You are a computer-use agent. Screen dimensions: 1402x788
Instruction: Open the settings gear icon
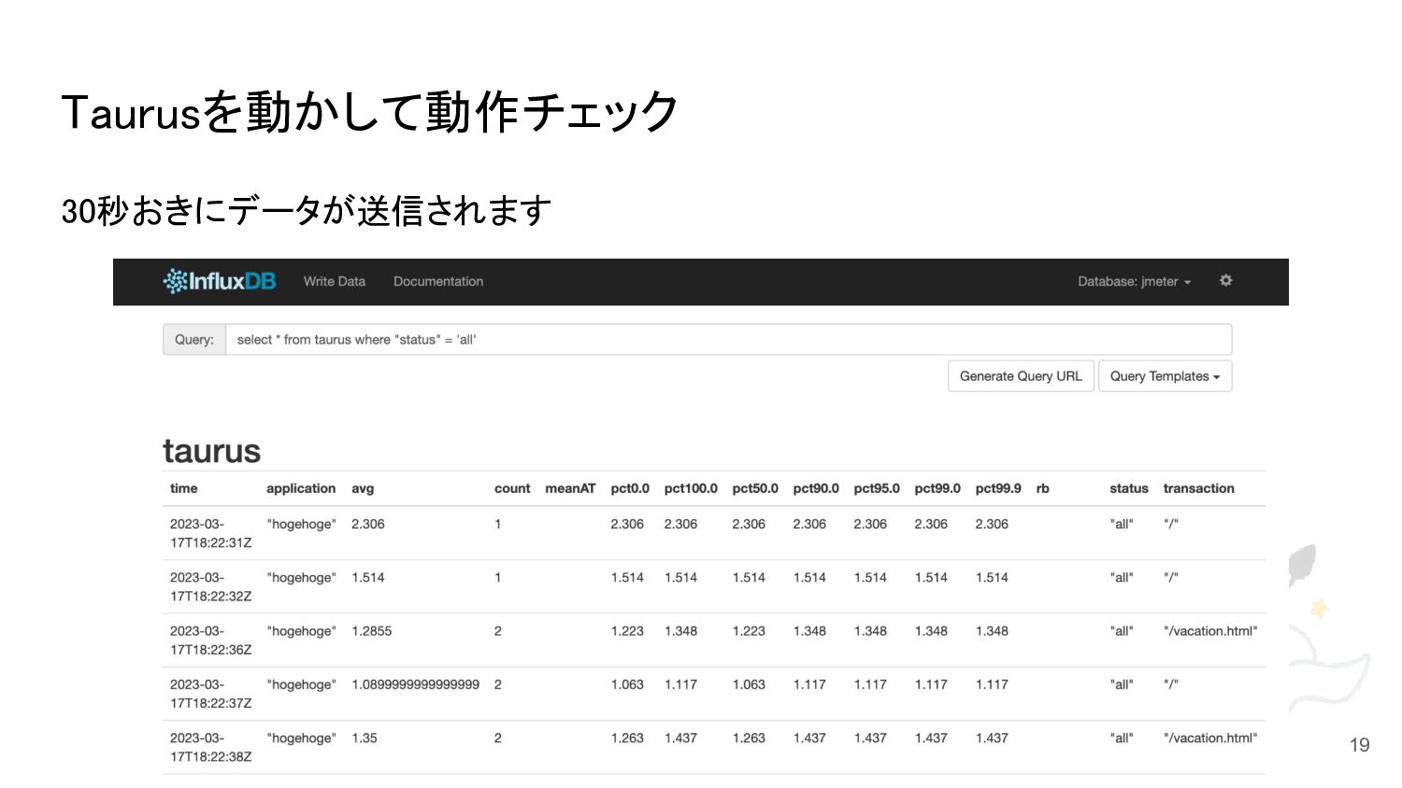pyautogui.click(x=1225, y=280)
